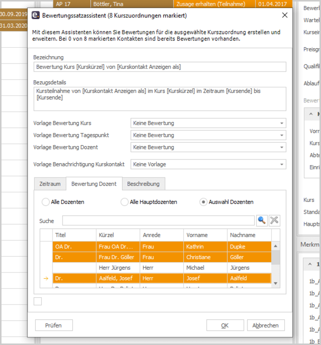Screen dimensions: 321x345
Task: Sort by the Nachname column header
Action: tap(249, 235)
